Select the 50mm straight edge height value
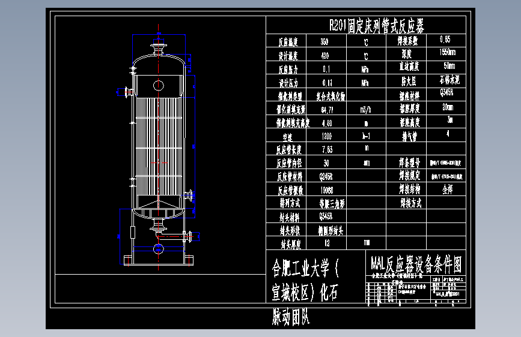Screen dimensions: 521x337 (449, 66)
